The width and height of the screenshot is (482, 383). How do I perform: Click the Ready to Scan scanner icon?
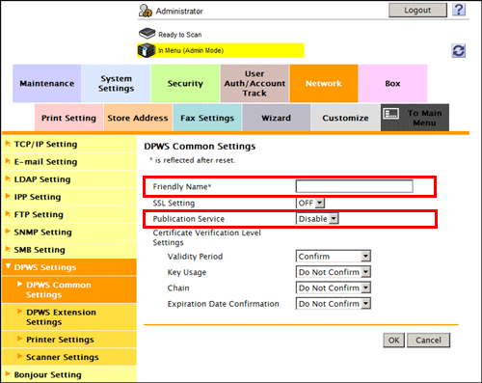147,33
